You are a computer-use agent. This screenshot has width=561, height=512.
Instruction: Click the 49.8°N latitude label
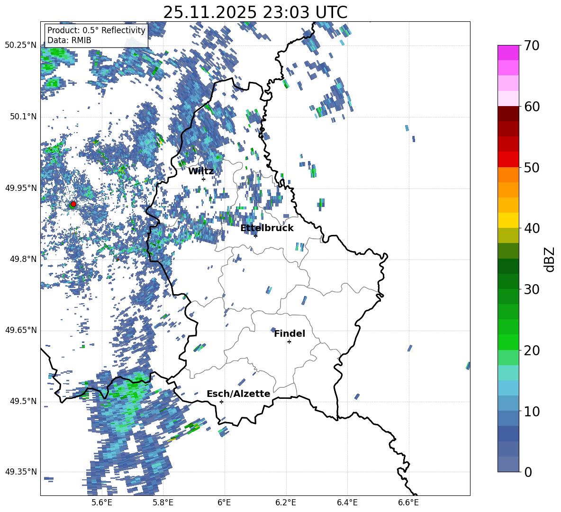(x=23, y=259)
